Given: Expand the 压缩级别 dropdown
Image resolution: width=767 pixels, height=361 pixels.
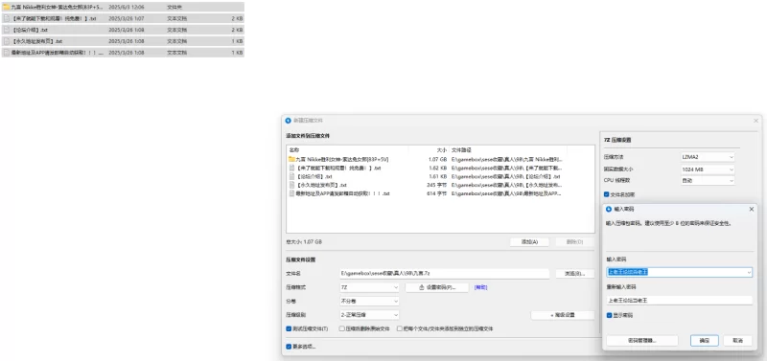Looking at the screenshot, I should (369, 315).
